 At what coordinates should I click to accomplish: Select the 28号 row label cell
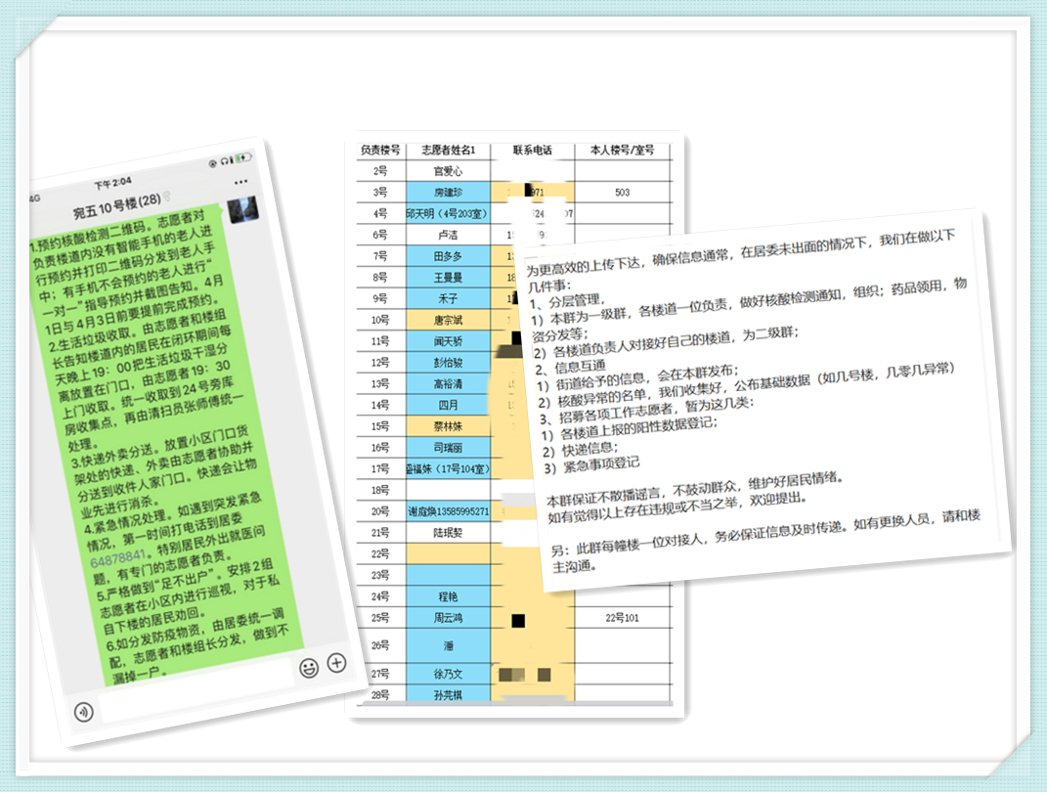379,695
